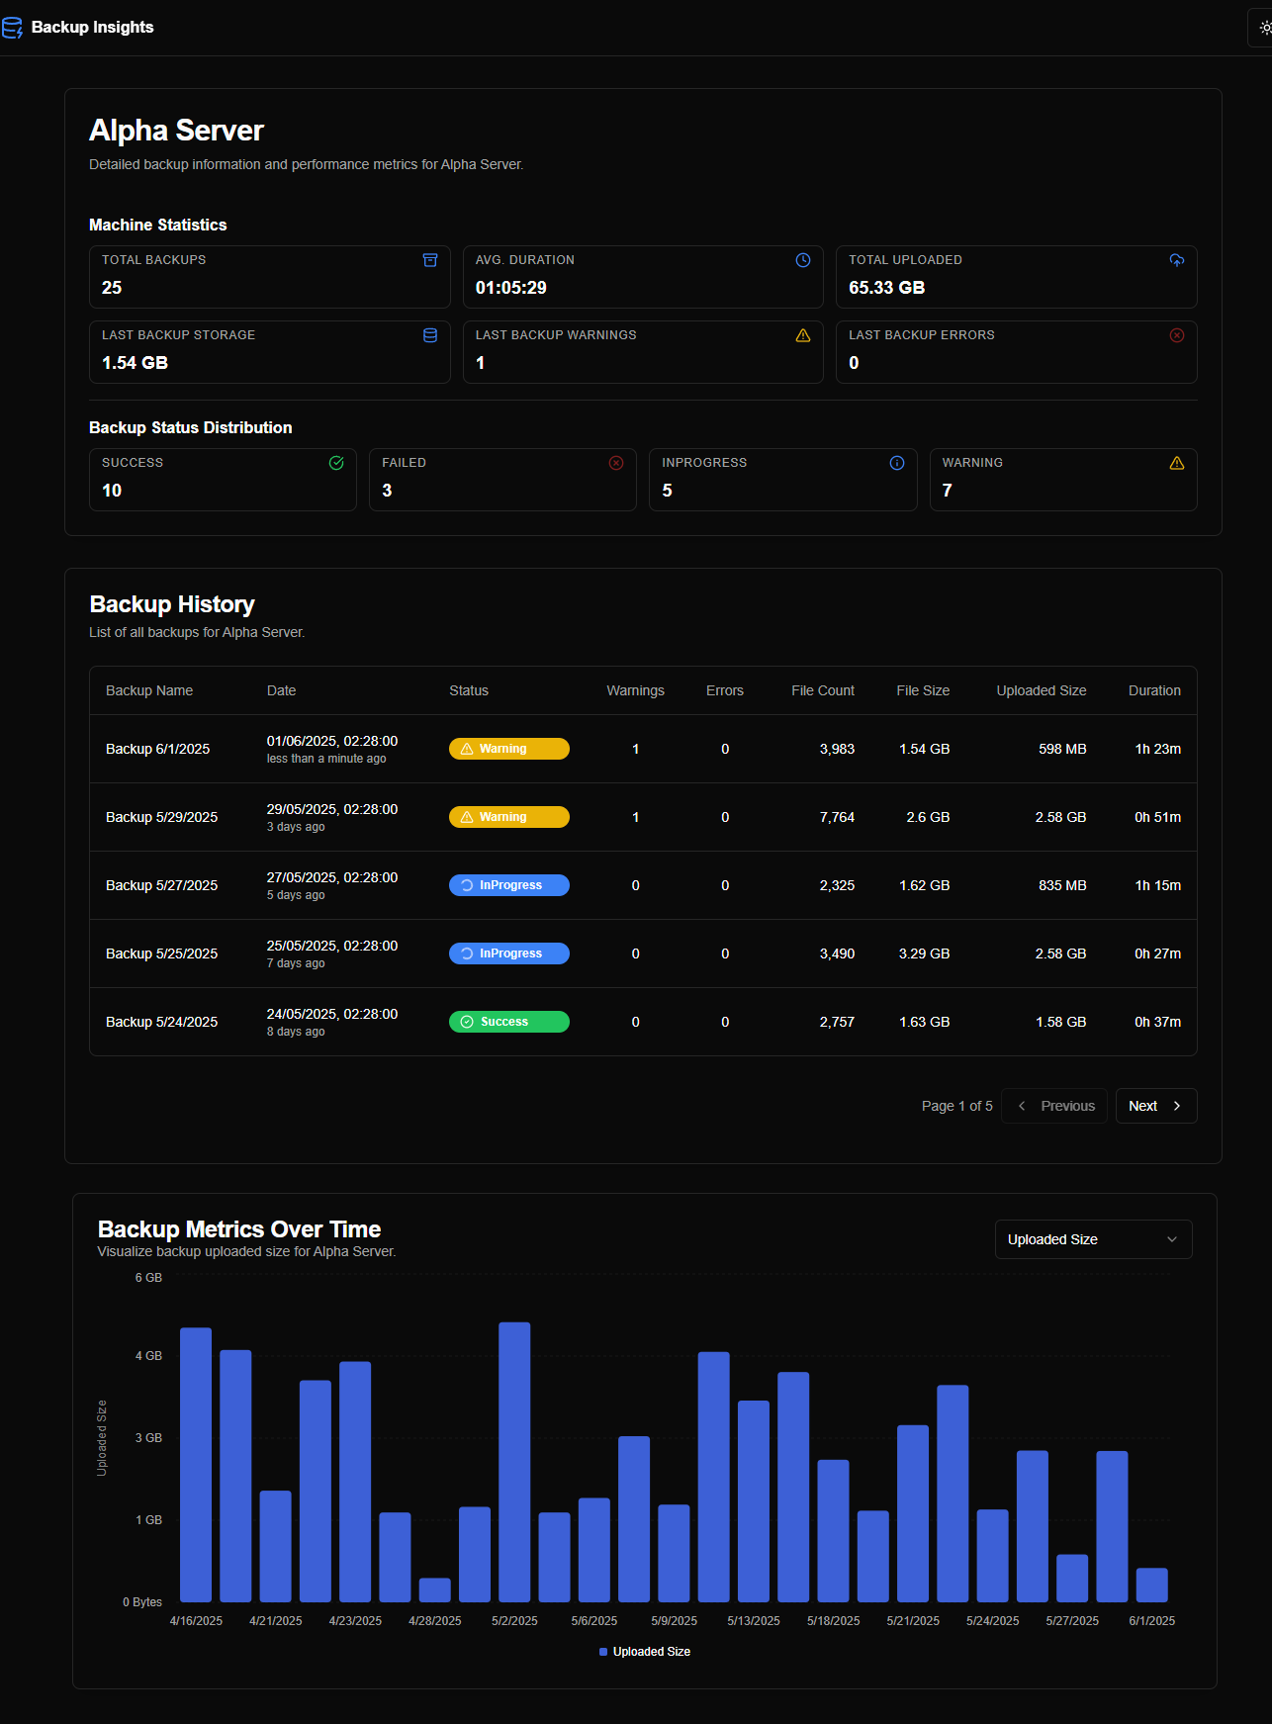The height and width of the screenshot is (1724, 1272).
Task: Click the Status column header
Action: pos(469,690)
